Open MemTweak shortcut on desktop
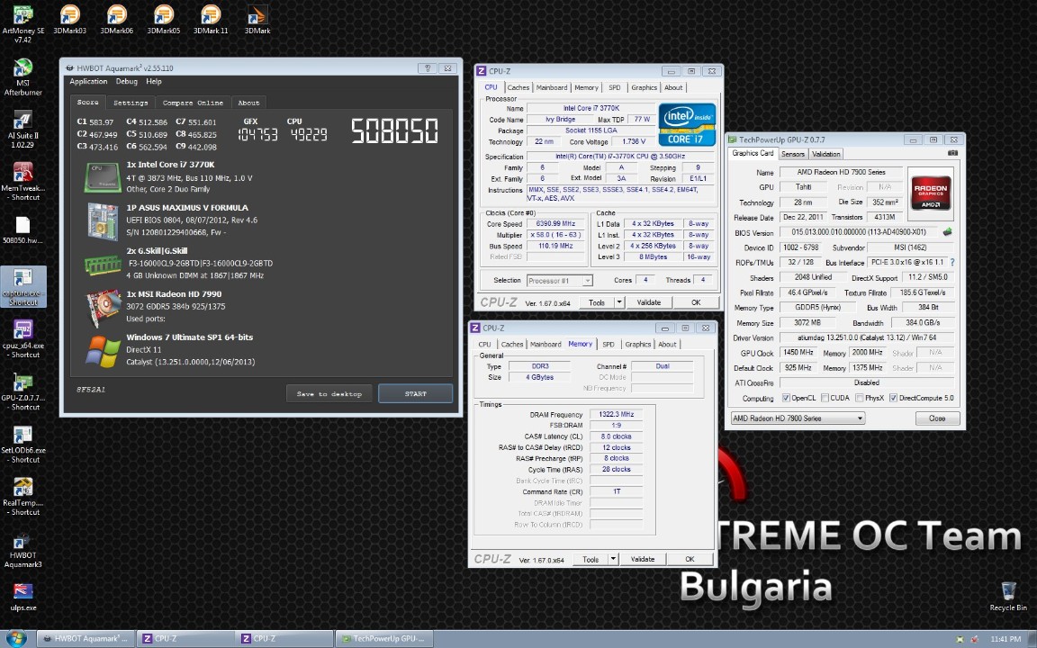Image resolution: width=1037 pixels, height=648 pixels. click(x=23, y=181)
